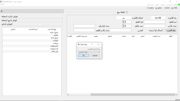Click the invoice number field showing inv-00
Viewport: 180px width, 101px height.
click(x=158, y=18)
